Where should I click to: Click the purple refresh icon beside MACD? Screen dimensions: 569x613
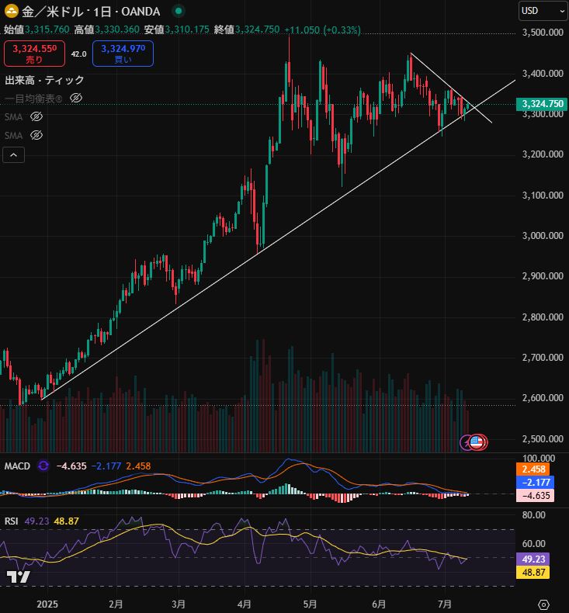coord(43,466)
